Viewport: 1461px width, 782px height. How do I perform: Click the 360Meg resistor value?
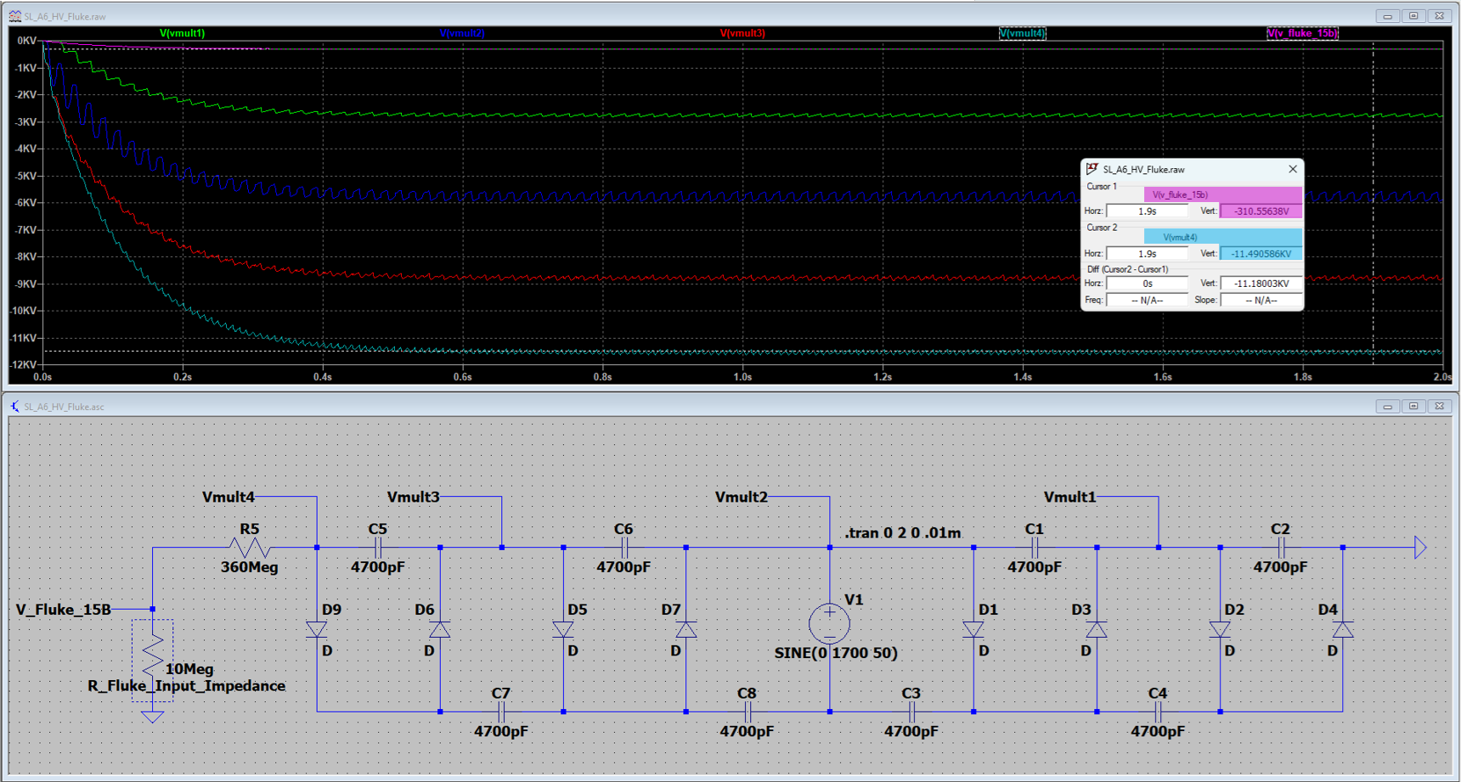coord(249,567)
